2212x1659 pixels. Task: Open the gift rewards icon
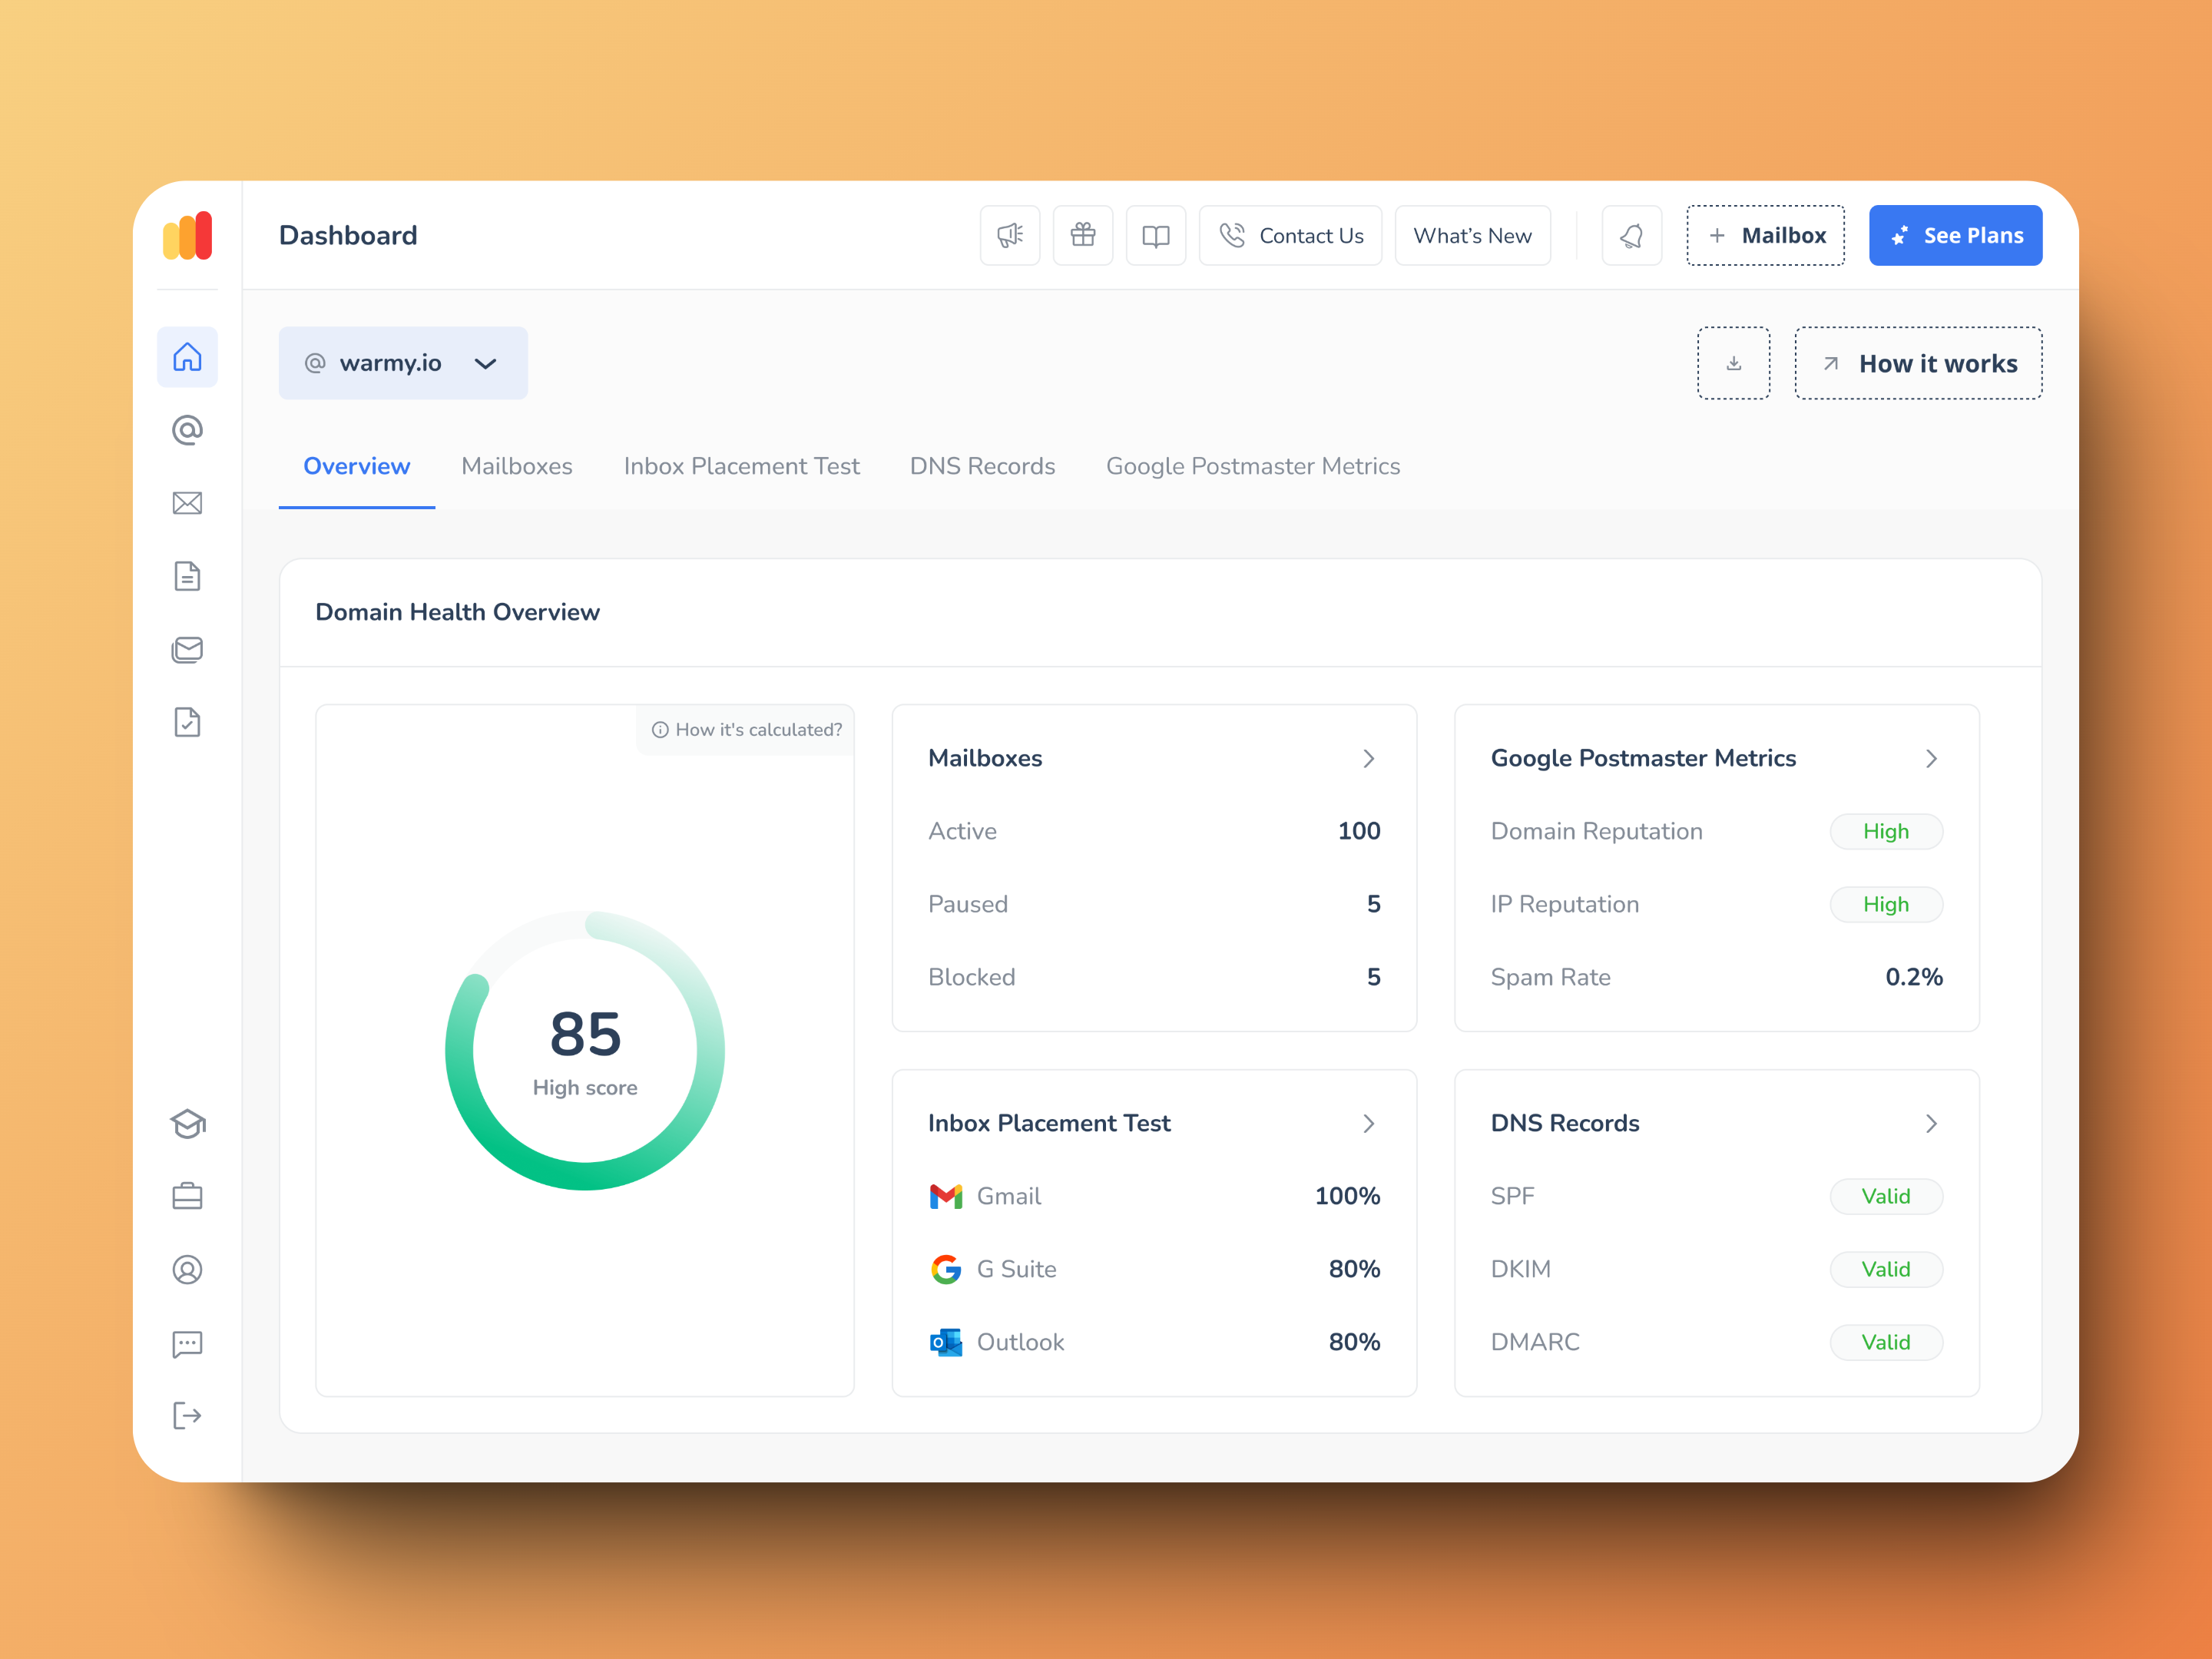coord(1082,236)
